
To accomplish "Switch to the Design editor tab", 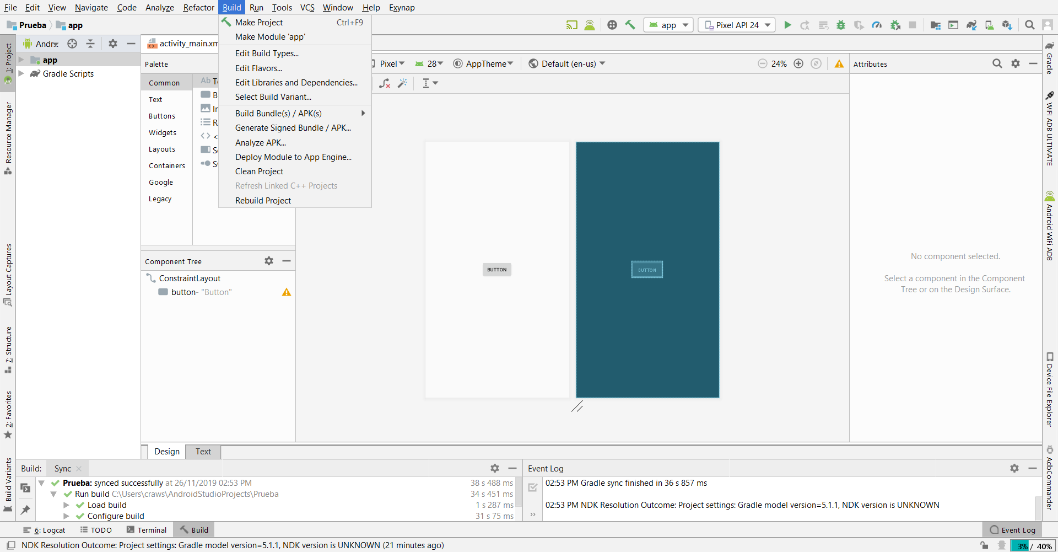I will click(x=166, y=452).
